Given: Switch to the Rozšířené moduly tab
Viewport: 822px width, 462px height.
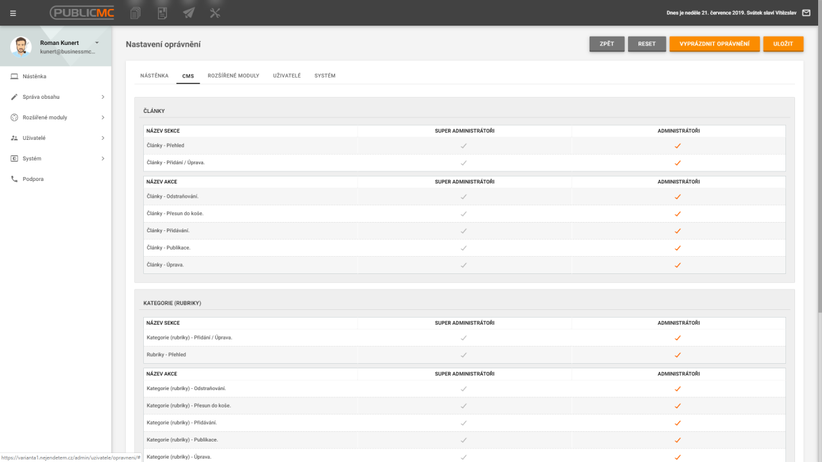Looking at the screenshot, I should (233, 76).
